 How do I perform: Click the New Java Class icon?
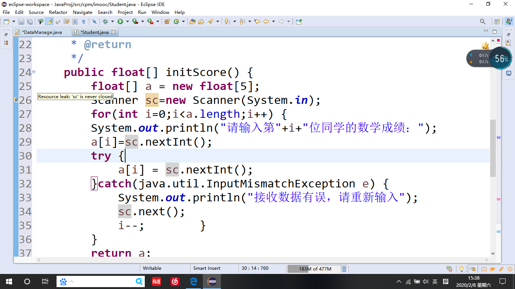click(x=176, y=21)
